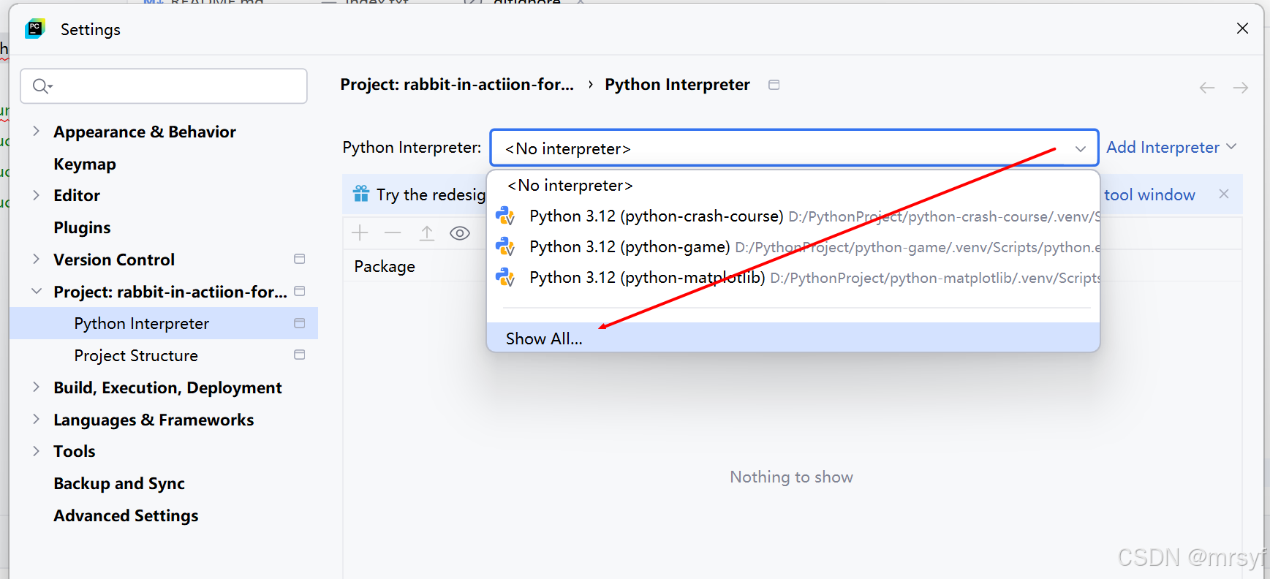Click the gift icon in redesign banner

pos(361,194)
